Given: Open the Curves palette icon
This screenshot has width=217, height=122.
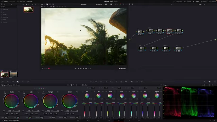Looking at the screenshot, I should [91, 82].
